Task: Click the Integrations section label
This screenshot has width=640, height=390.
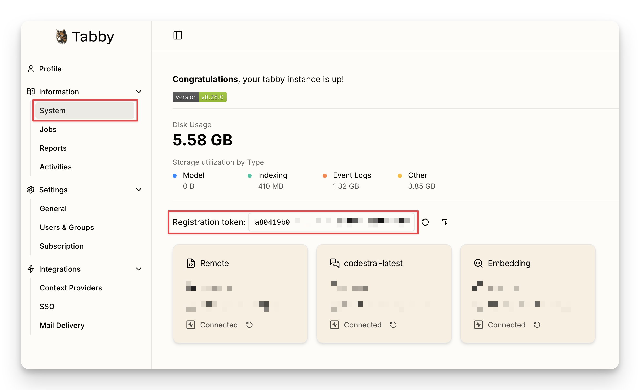Action: click(60, 269)
